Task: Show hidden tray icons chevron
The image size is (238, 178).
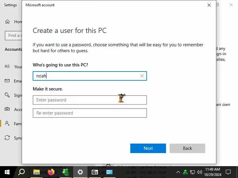Action: click(x=178, y=172)
